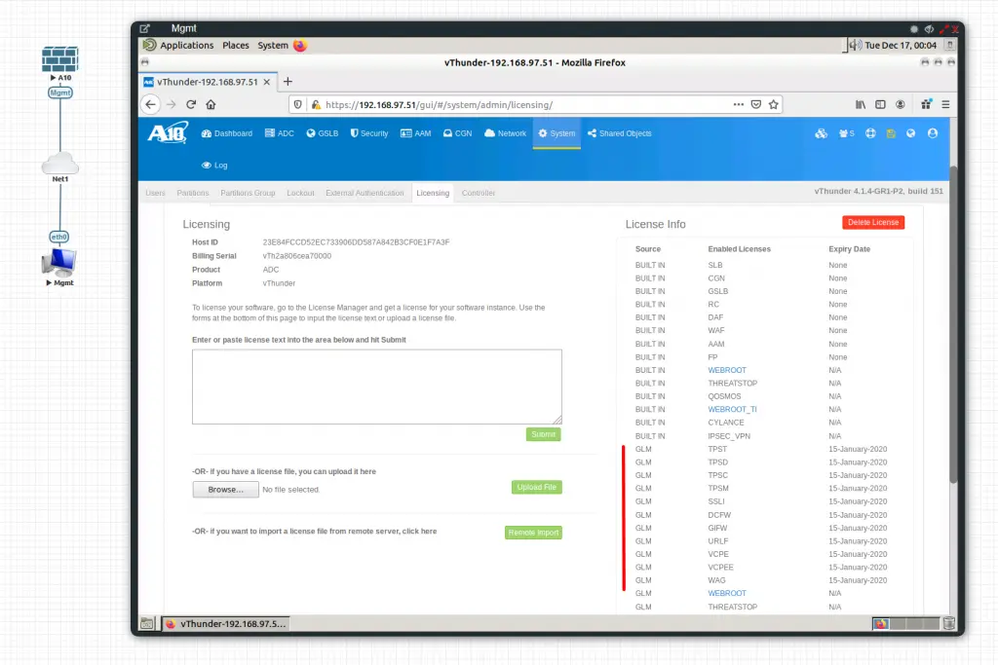Open the Firefox hamburger menu
This screenshot has height=665, width=998.
click(x=945, y=104)
